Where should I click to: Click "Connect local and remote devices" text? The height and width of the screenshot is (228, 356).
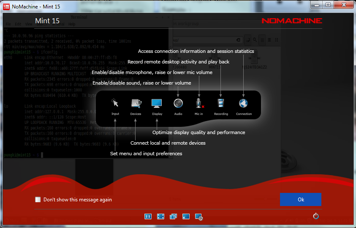[168, 143]
